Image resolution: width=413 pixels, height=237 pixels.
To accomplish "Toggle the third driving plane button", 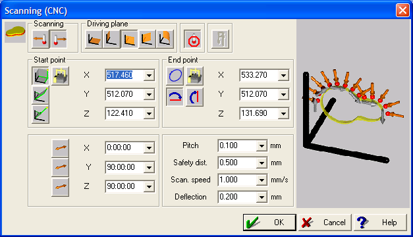I will tap(129, 39).
